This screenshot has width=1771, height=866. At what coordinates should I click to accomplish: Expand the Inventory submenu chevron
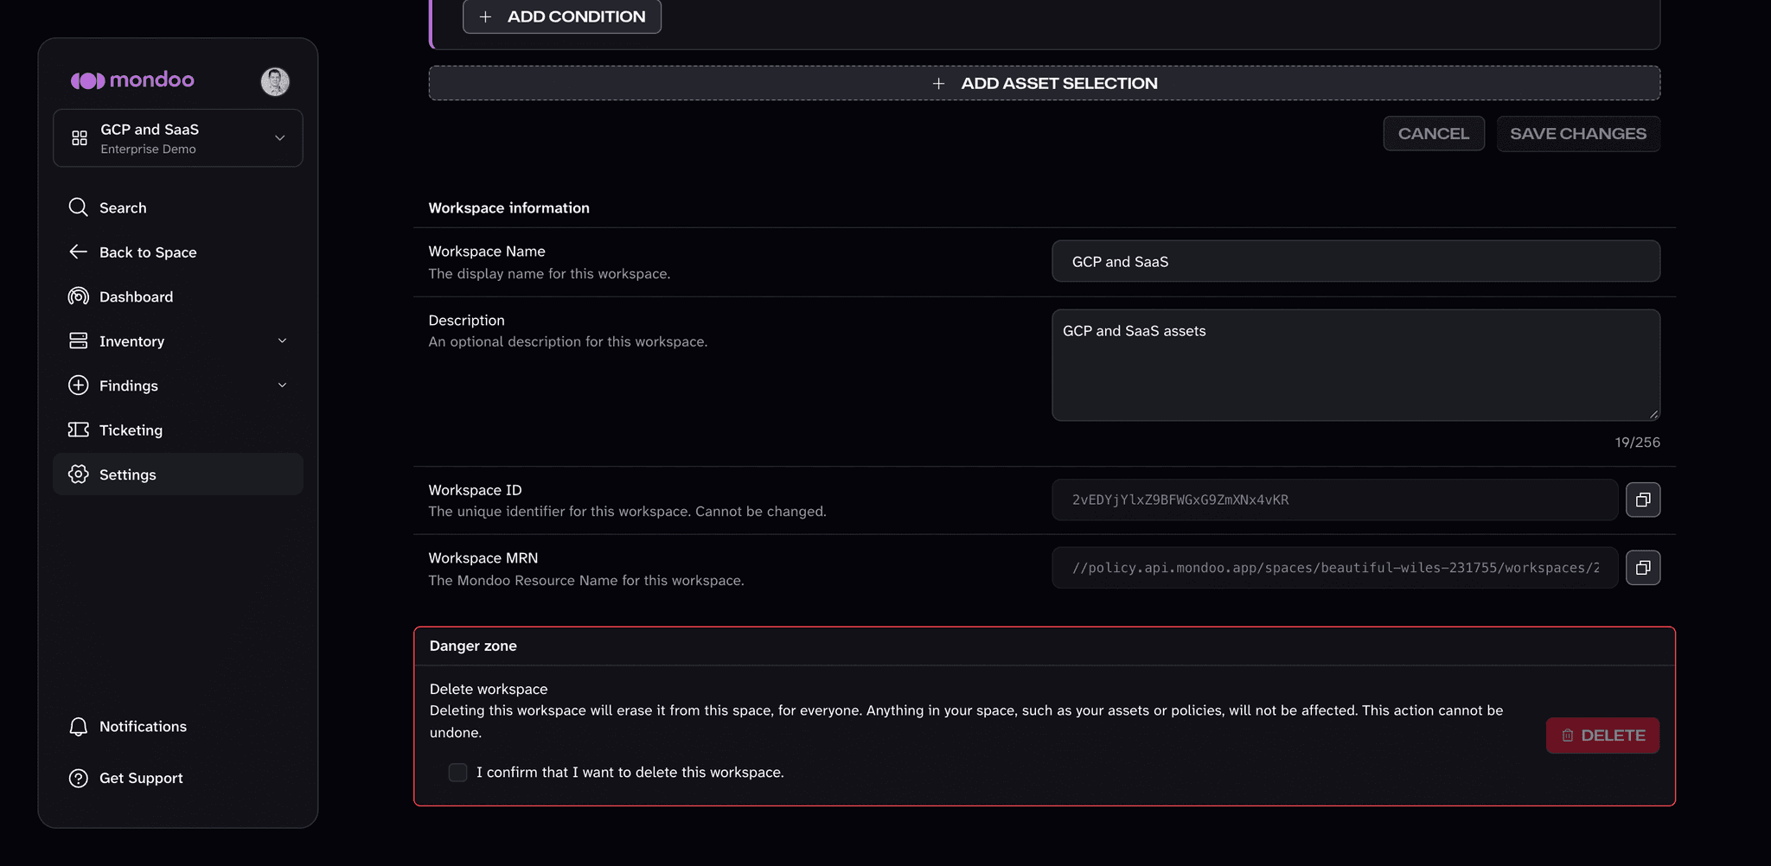[282, 341]
